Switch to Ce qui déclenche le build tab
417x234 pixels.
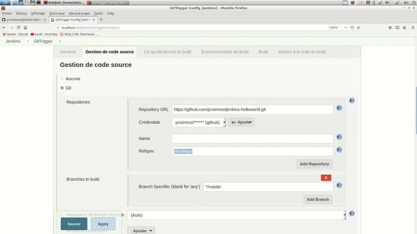coord(167,52)
